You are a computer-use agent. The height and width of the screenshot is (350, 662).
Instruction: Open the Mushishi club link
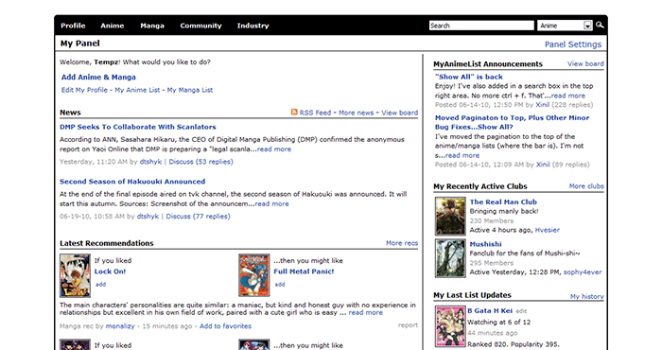[x=485, y=244]
